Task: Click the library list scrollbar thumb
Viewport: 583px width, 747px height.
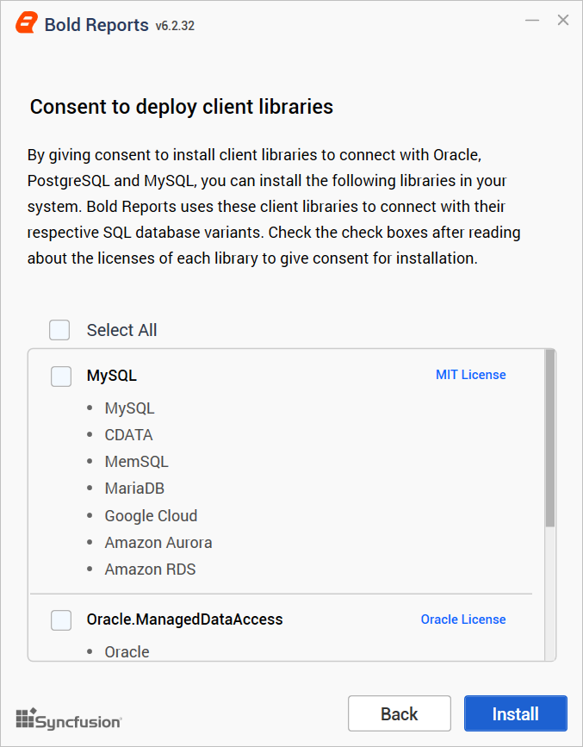Action: pos(550,439)
